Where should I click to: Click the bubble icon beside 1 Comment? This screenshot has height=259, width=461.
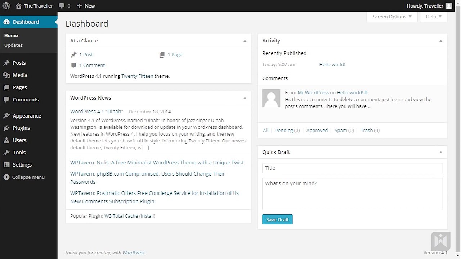click(x=73, y=65)
